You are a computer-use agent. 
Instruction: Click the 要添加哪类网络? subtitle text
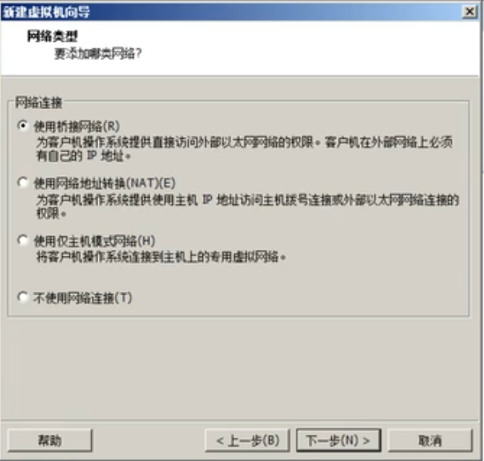[x=98, y=54]
